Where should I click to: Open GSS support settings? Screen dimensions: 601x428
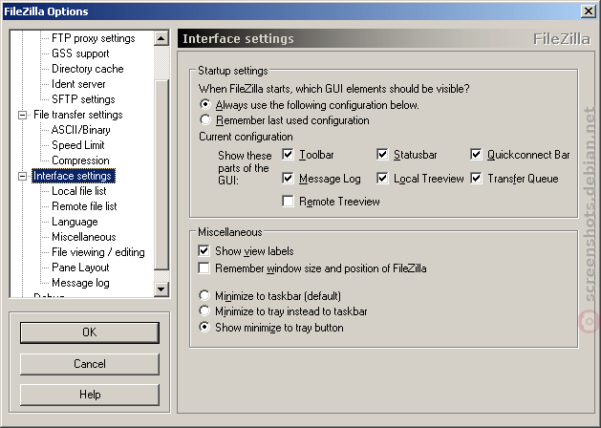(80, 53)
